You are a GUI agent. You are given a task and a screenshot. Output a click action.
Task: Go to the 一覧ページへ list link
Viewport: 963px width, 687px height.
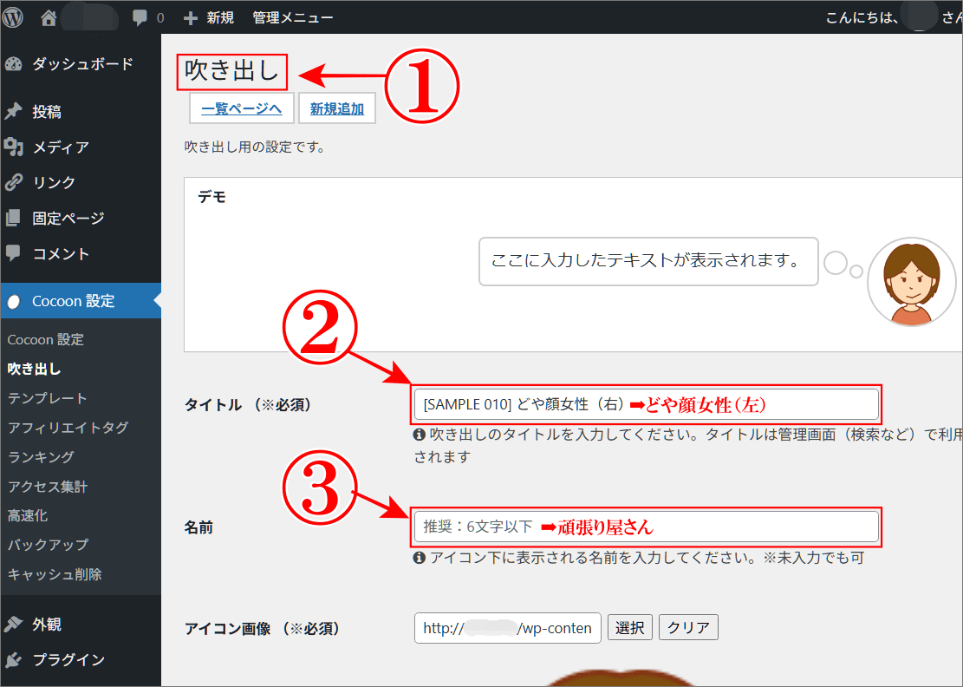coord(241,109)
